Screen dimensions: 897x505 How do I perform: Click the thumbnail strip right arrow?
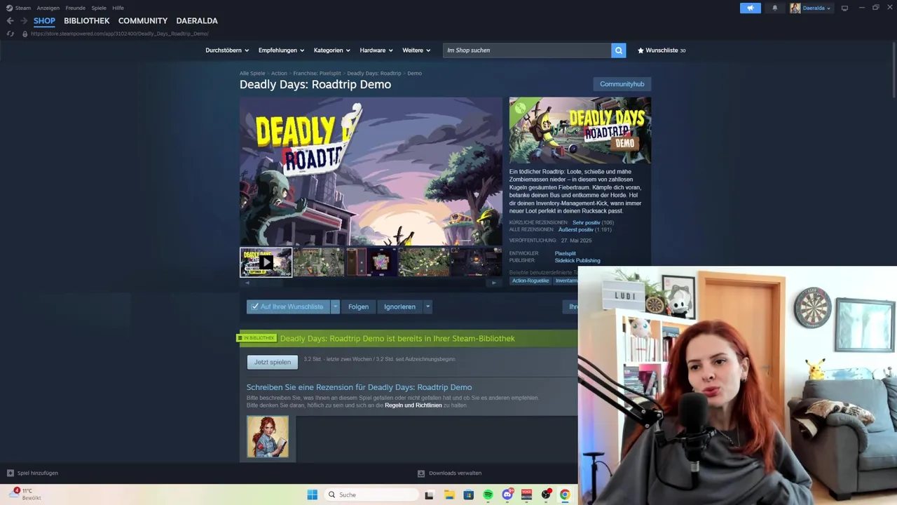coord(494,283)
